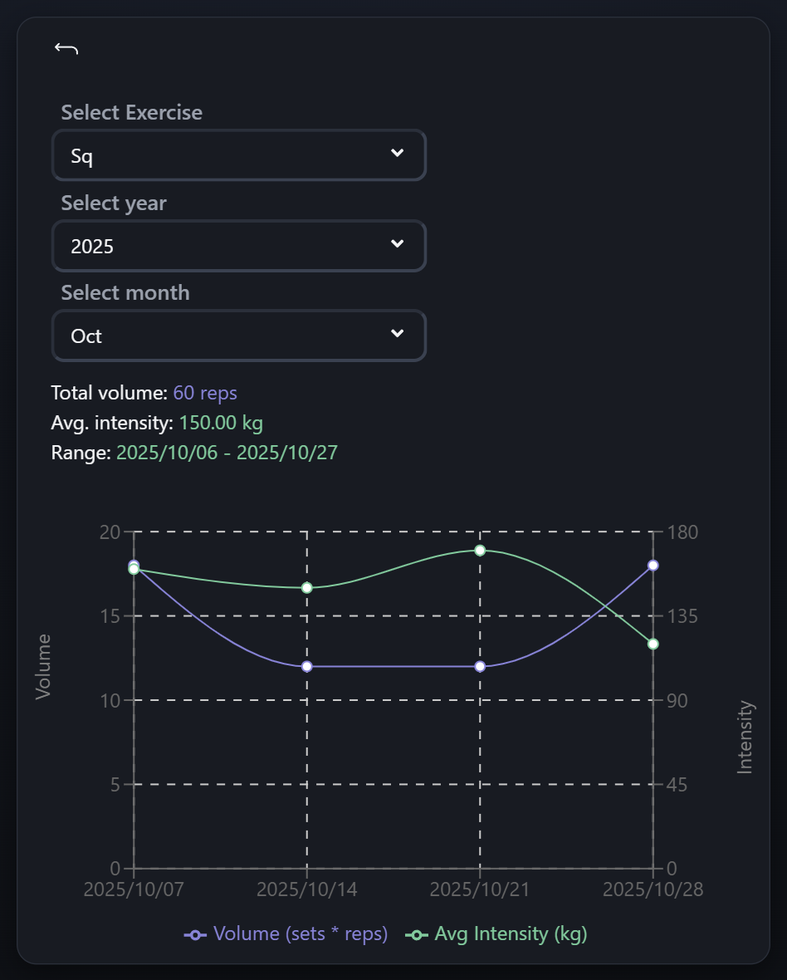Click the 2025/10/14 x-axis label
This screenshot has width=787, height=980.
click(306, 889)
